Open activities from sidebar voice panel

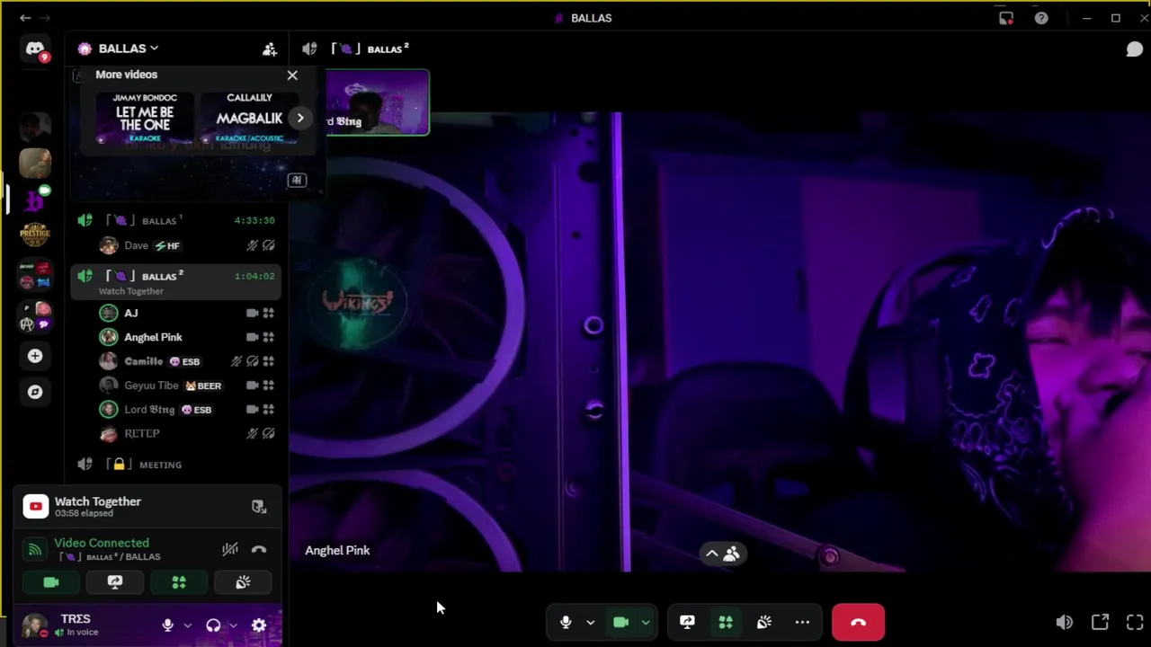[x=179, y=582]
